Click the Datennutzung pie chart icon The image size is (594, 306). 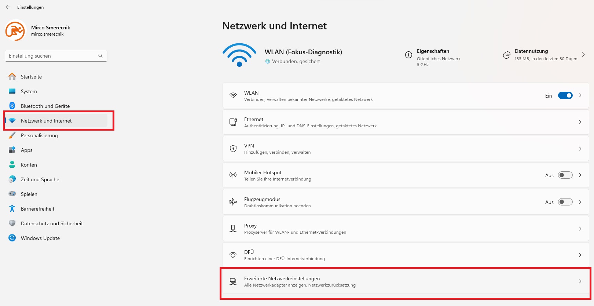(x=506, y=55)
